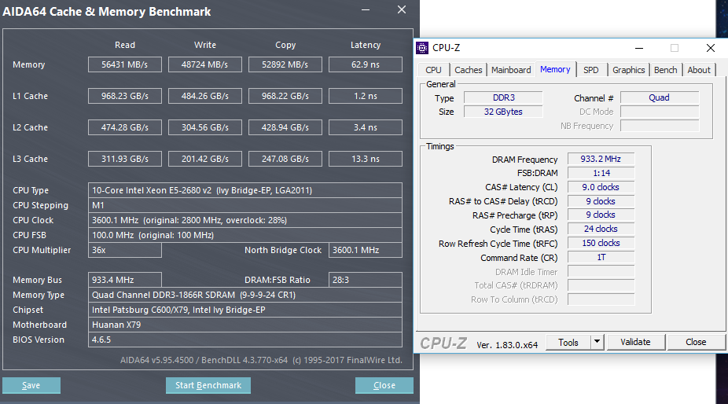Select L3 Cache Write value 201.42 GB/s
The width and height of the screenshot is (728, 404).
pyautogui.click(x=204, y=159)
